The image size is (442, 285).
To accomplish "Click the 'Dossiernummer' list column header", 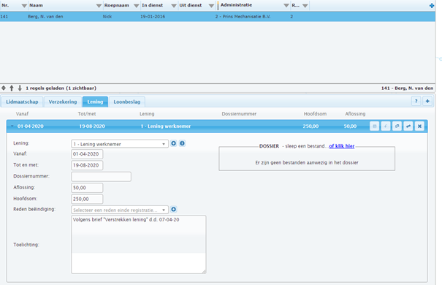I will [239, 114].
